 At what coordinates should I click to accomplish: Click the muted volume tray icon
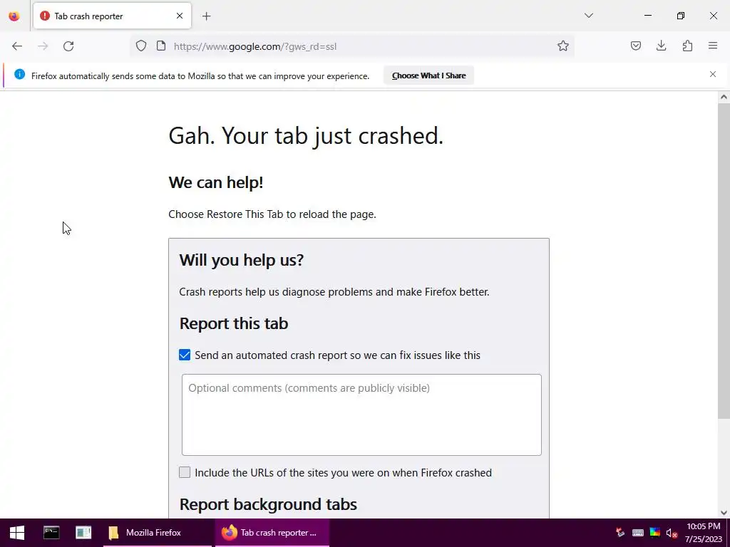coord(672,533)
